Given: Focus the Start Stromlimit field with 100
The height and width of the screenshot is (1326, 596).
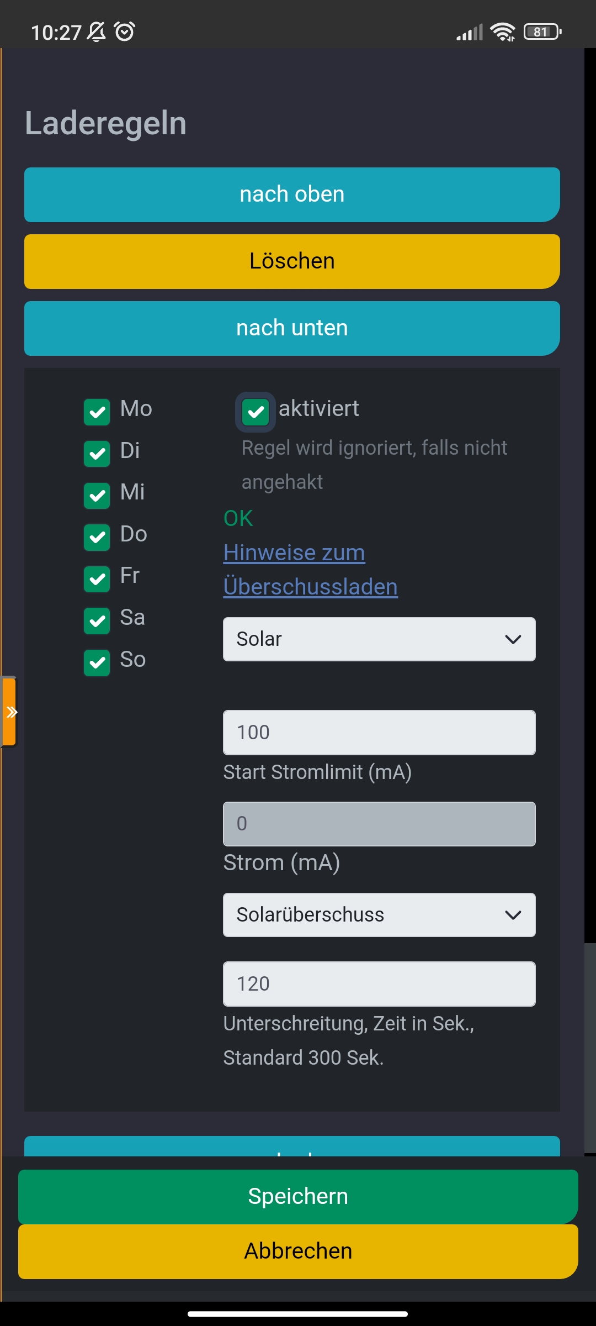Looking at the screenshot, I should click(379, 733).
